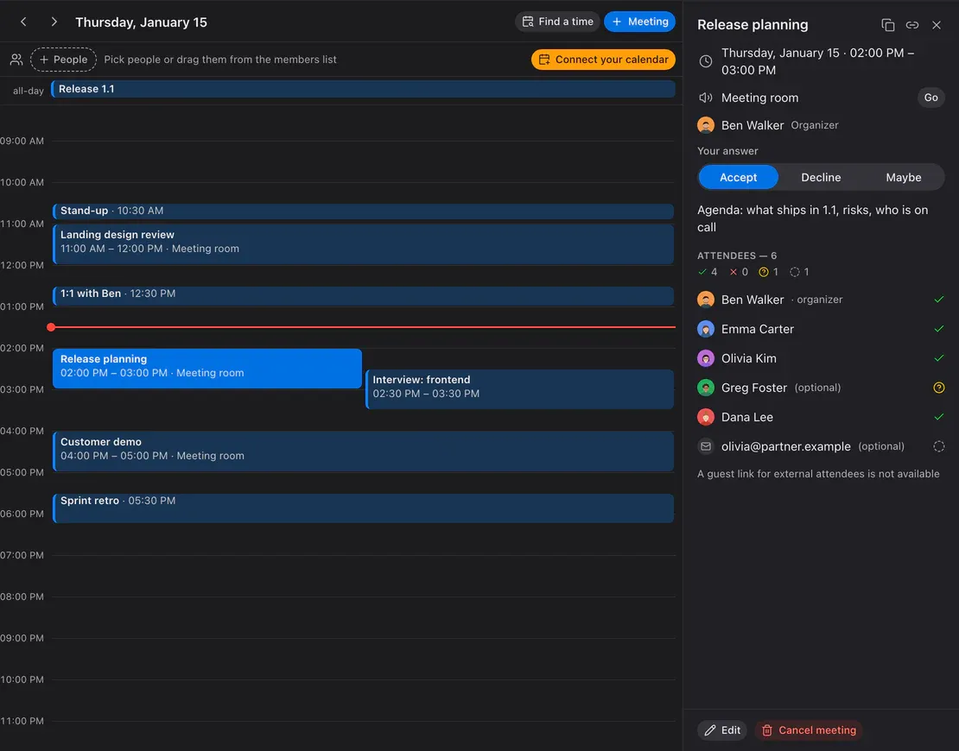
Task: Click Emma Carter's avatar
Action: 705,329
